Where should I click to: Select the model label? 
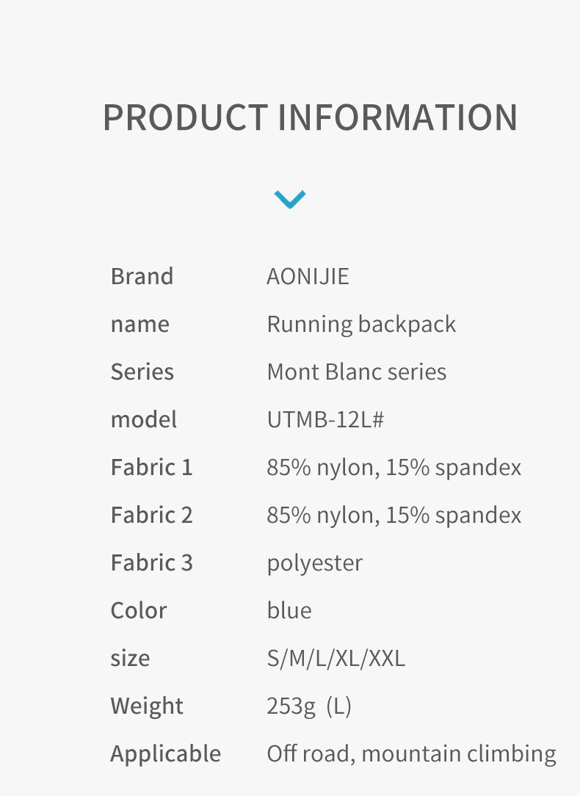click(x=144, y=420)
